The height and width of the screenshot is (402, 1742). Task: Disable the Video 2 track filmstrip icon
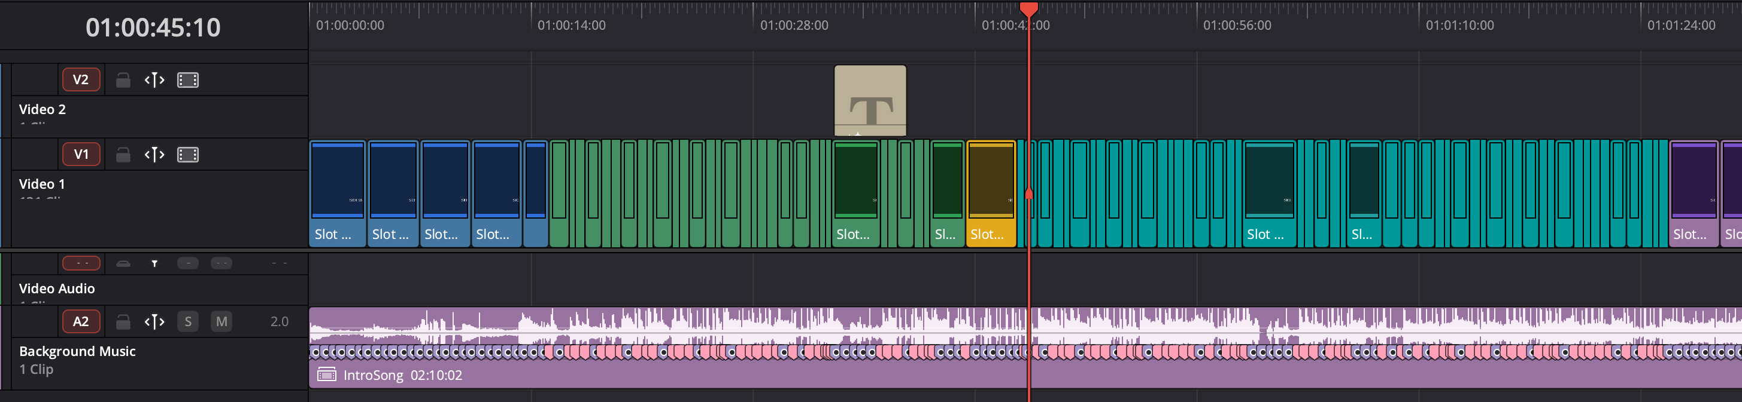(x=188, y=80)
